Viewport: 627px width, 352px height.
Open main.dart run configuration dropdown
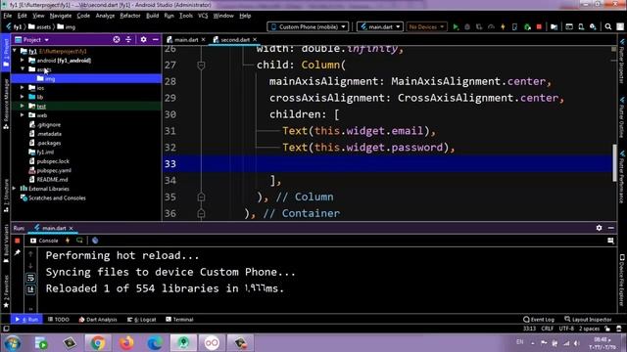click(x=380, y=26)
